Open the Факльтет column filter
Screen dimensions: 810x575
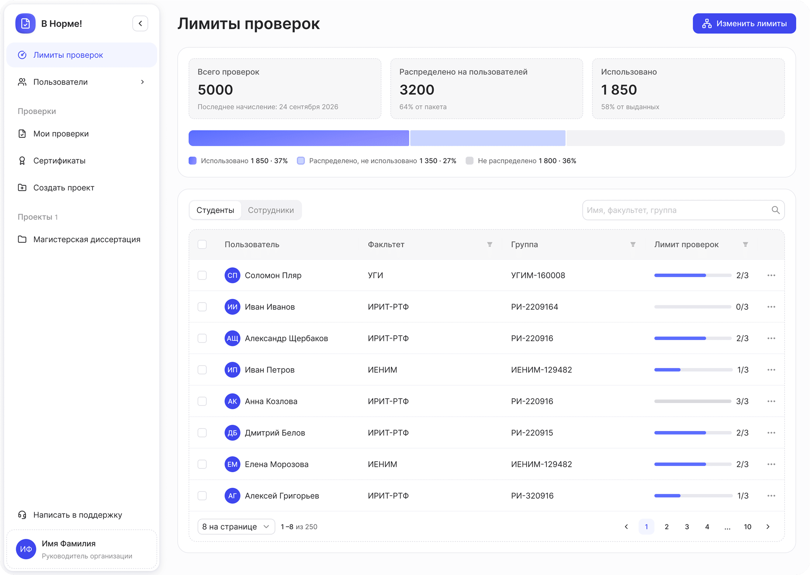point(490,245)
